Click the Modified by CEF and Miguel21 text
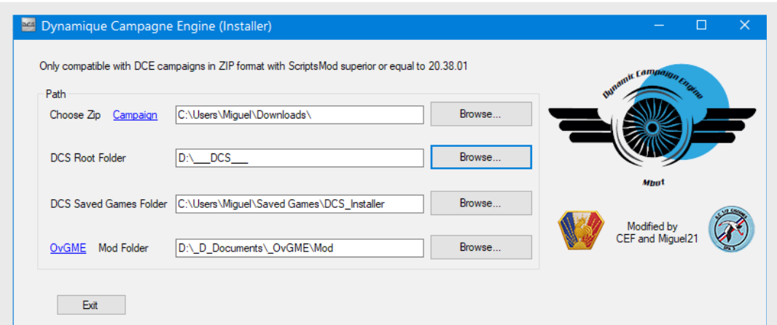 click(x=656, y=233)
